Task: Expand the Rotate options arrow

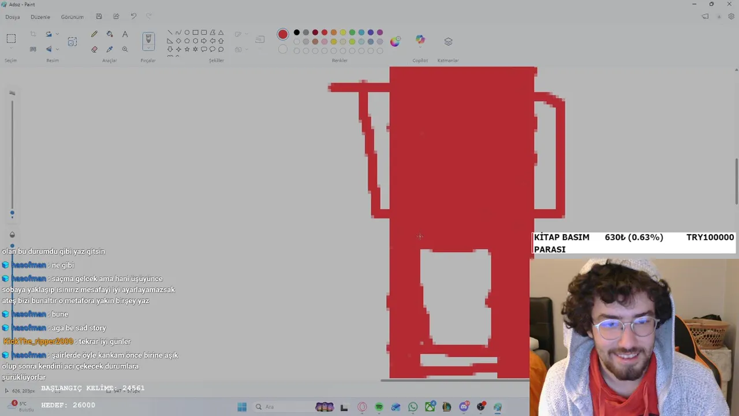Action: pyautogui.click(x=57, y=34)
